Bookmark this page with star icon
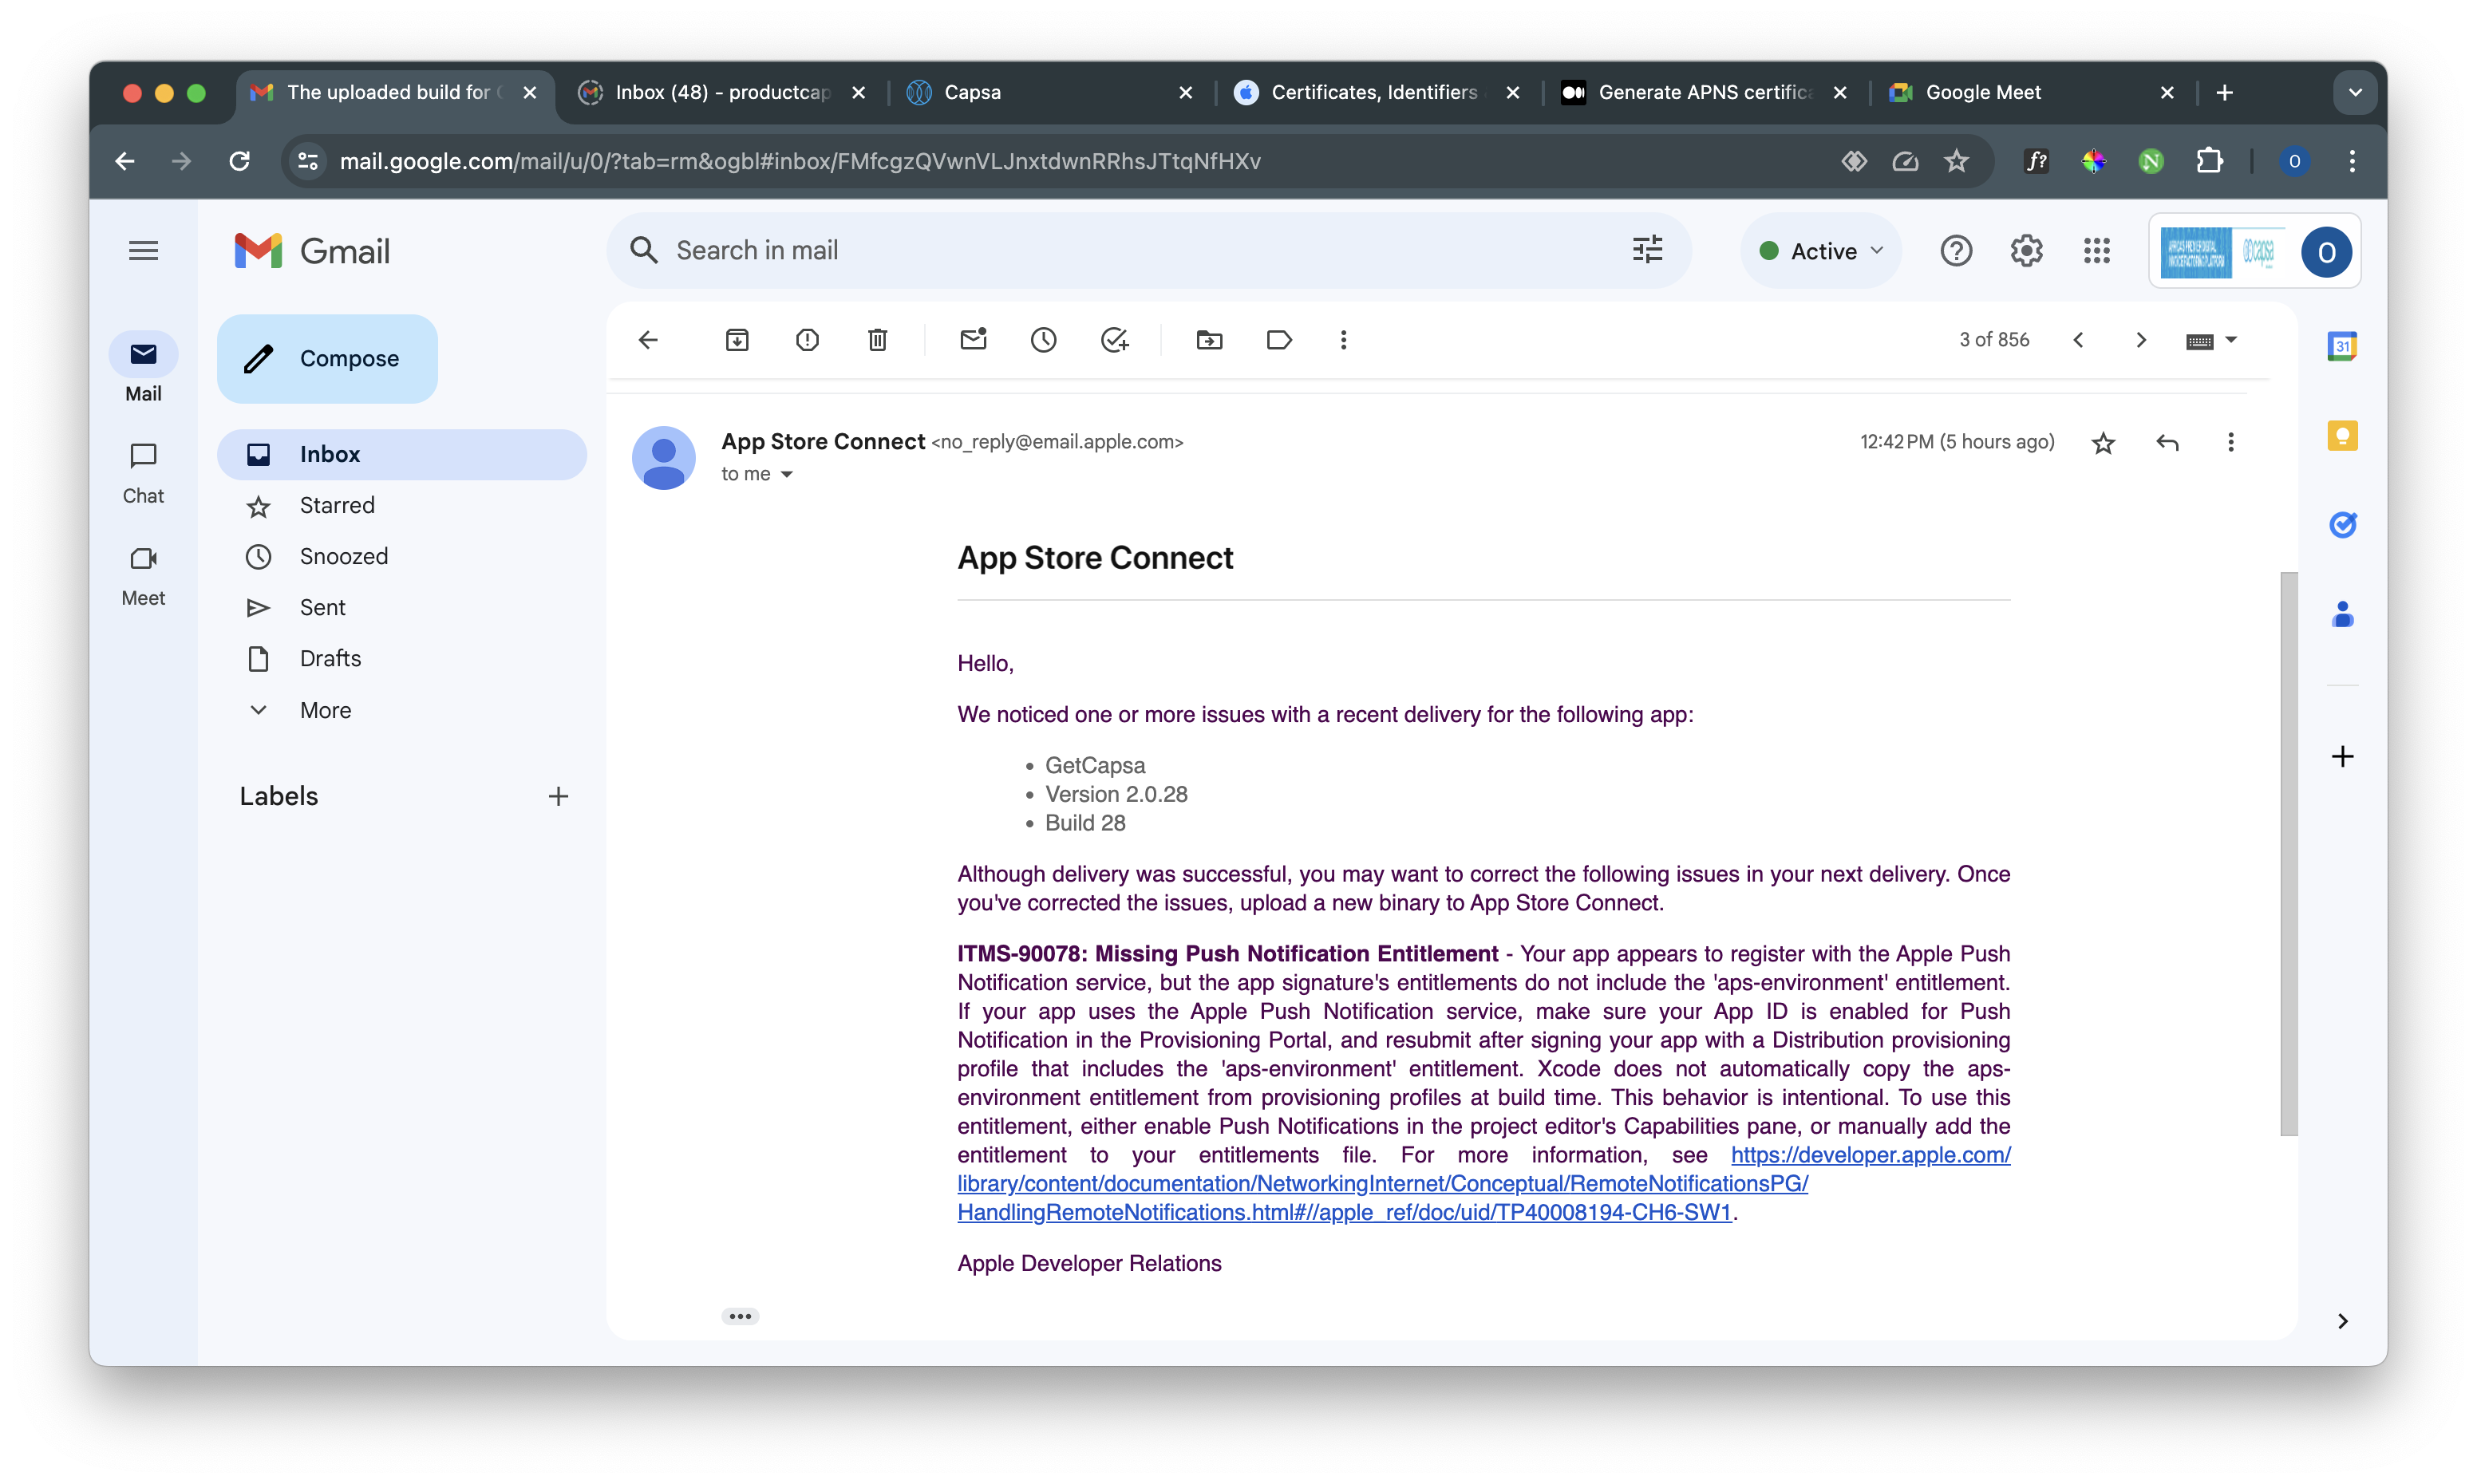Image resolution: width=2477 pixels, height=1484 pixels. click(x=1957, y=161)
